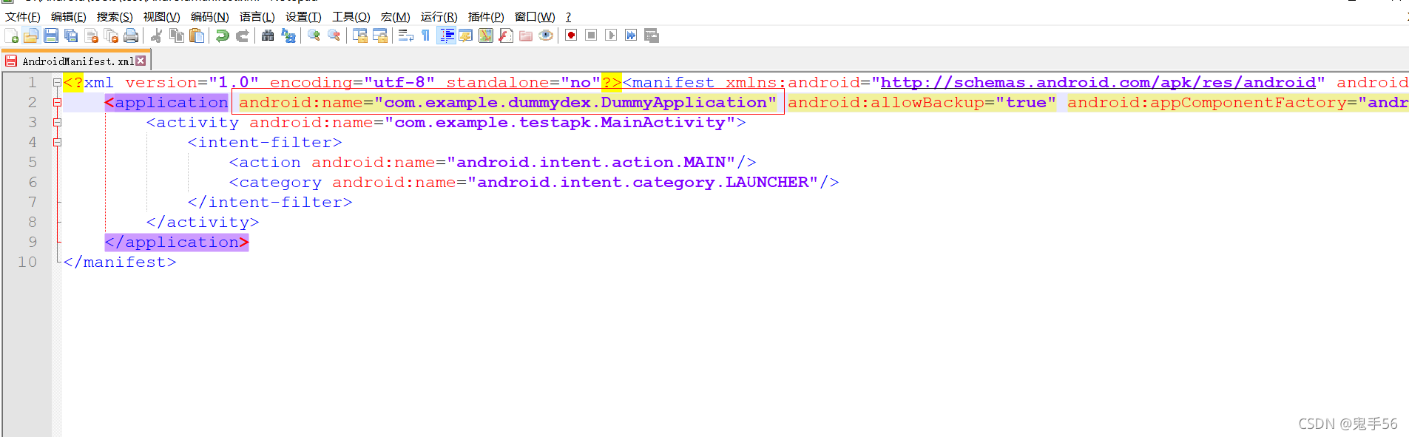Click the User Defined Language icon

(466, 35)
